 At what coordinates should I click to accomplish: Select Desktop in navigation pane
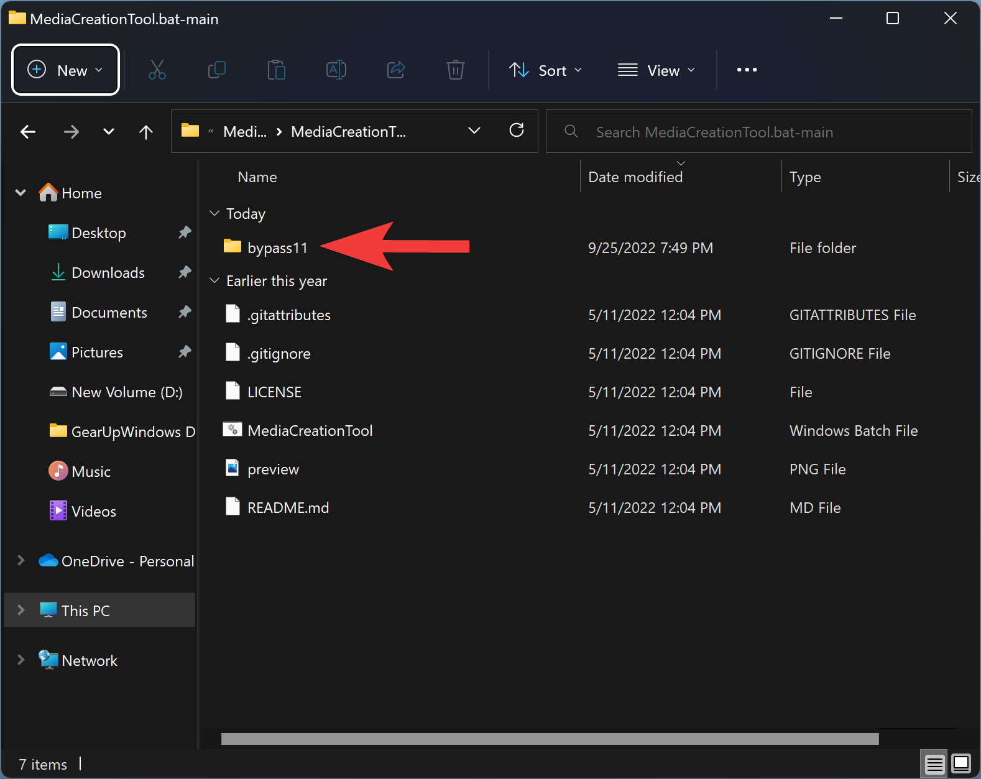[99, 233]
